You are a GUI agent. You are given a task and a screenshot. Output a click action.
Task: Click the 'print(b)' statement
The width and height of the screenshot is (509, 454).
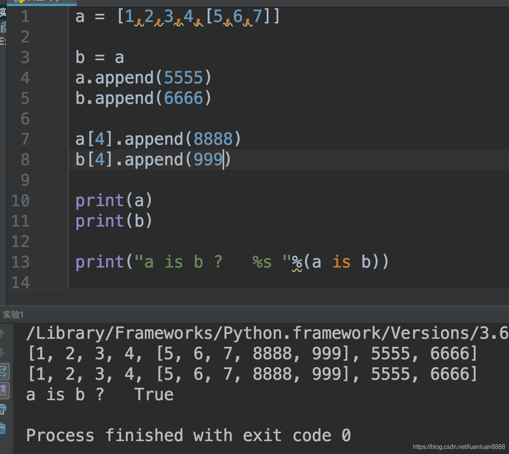(114, 221)
